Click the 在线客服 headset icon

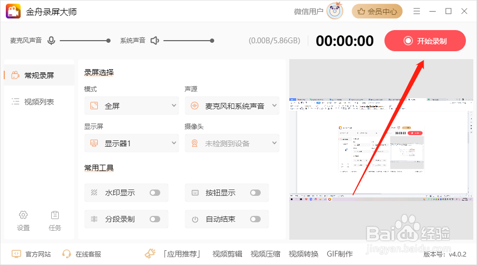(66, 254)
